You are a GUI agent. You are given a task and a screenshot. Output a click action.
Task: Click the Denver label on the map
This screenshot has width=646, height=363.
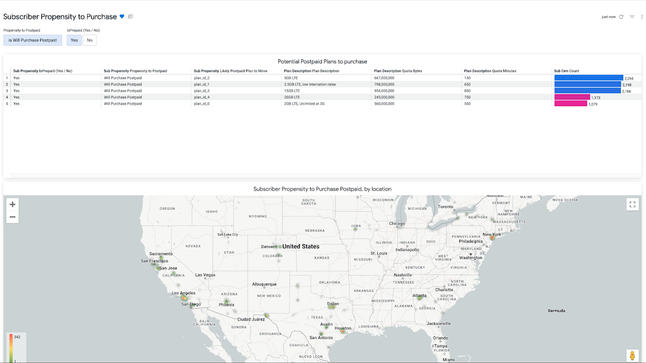click(269, 247)
